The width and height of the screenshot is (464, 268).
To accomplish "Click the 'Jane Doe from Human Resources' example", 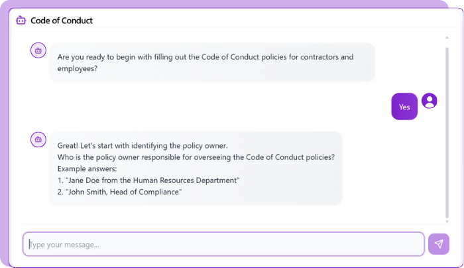I will (x=148, y=180).
